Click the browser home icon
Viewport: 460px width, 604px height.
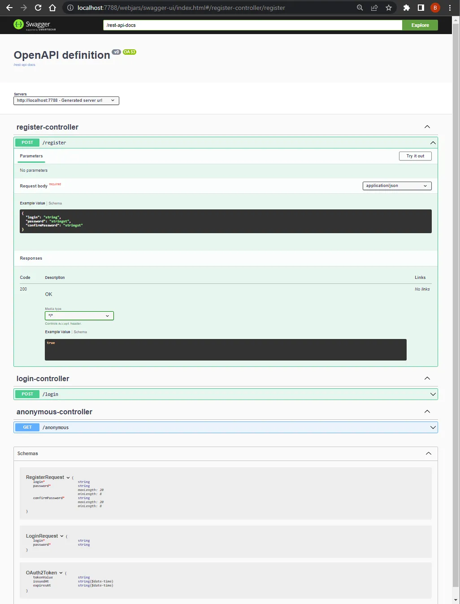[x=52, y=8]
